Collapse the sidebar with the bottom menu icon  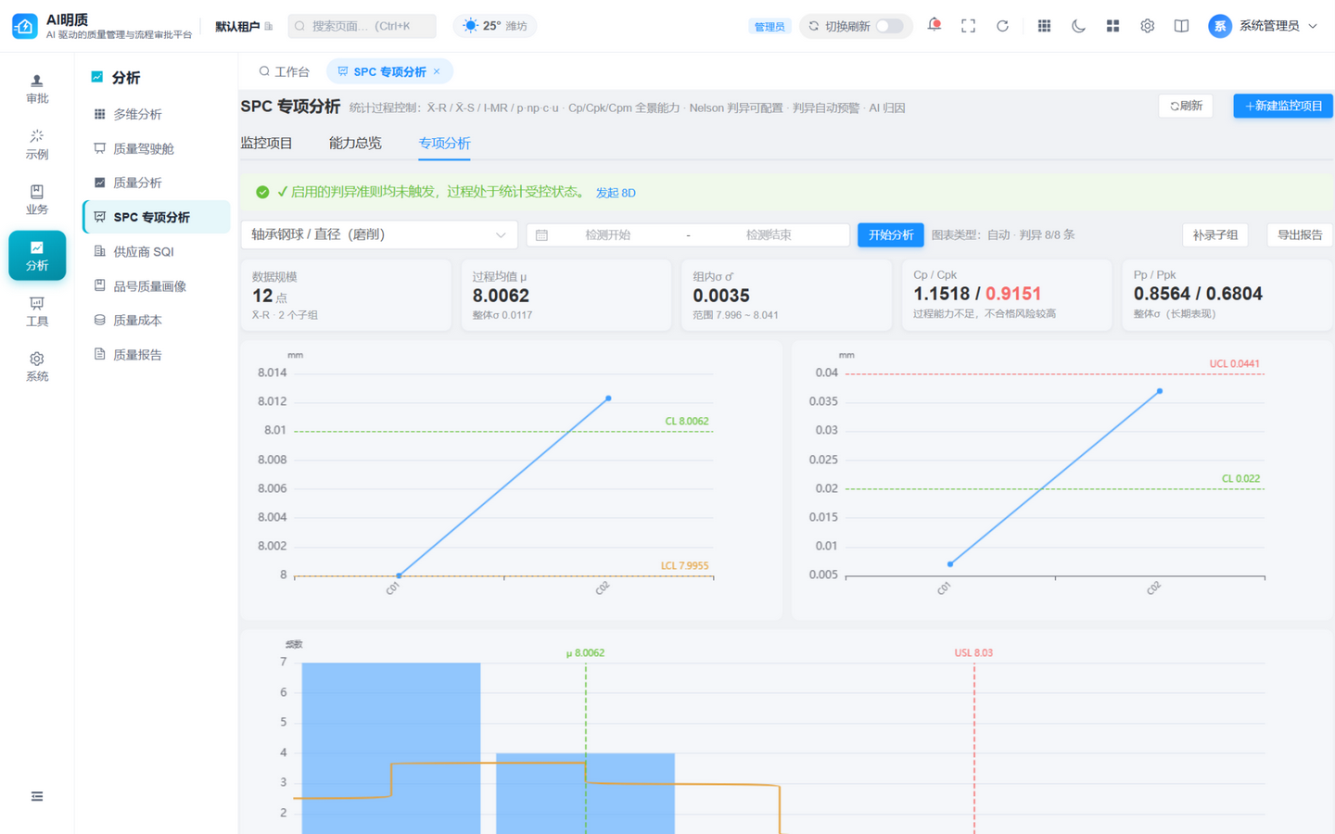pyautogui.click(x=37, y=796)
